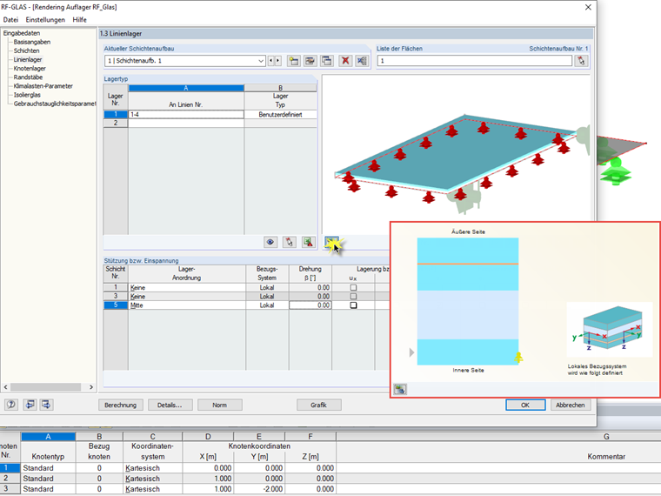Viewport: 661px width, 496px height.
Task: Select Randstäbe in navigation tree
Action: click(x=28, y=77)
